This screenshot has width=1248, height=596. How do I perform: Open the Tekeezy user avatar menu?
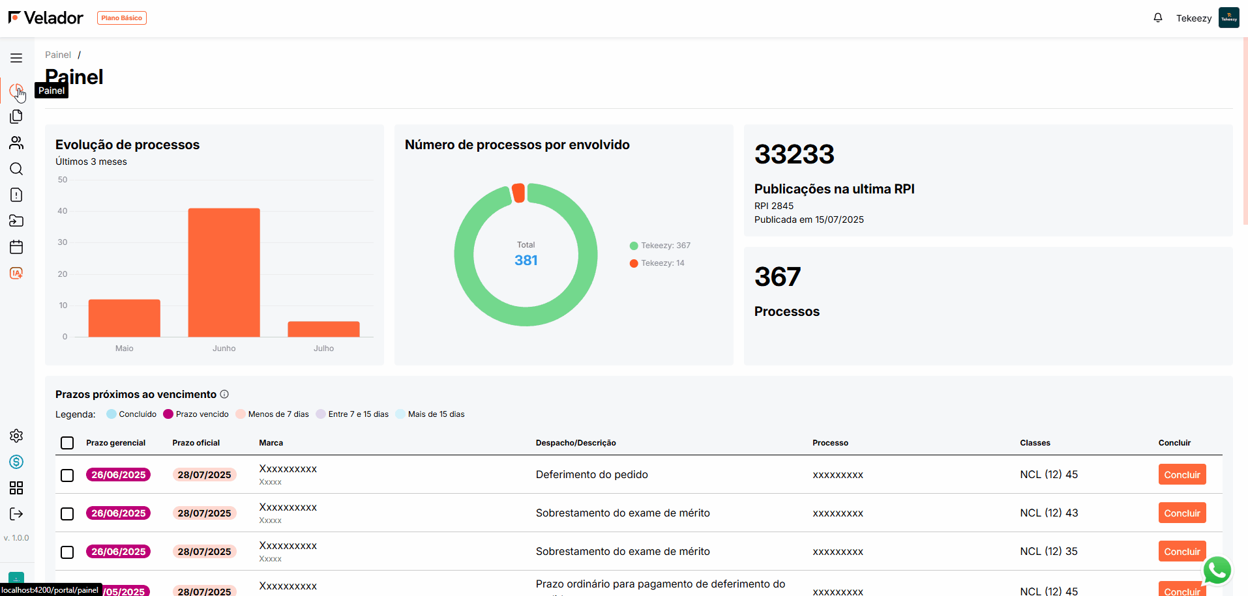tap(1228, 18)
